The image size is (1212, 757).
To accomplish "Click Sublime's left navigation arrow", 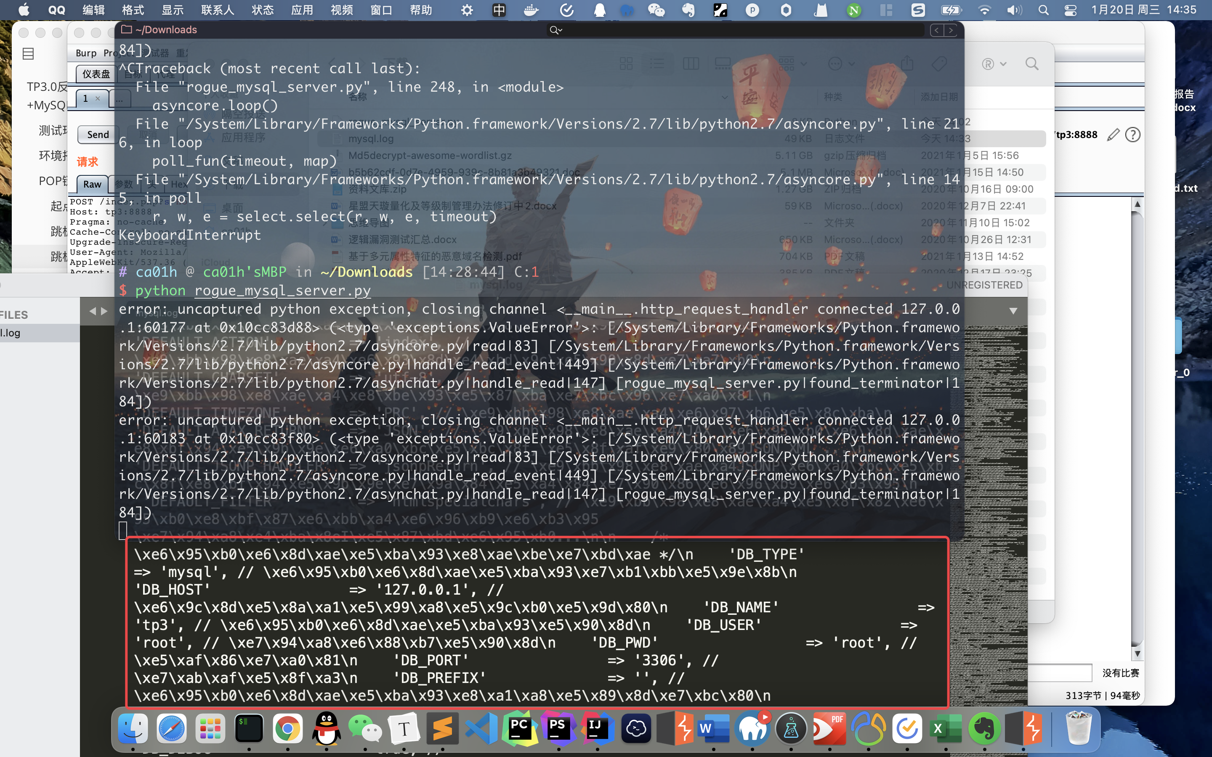I will pos(92,311).
